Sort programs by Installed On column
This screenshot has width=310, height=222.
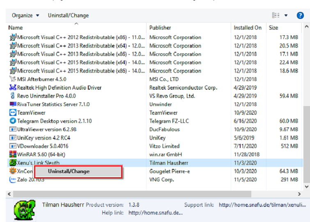(x=247, y=28)
